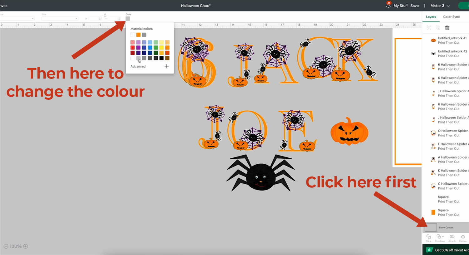Click the 100% zoom level text
Viewport: 469px width, 255px height.
(16, 246)
